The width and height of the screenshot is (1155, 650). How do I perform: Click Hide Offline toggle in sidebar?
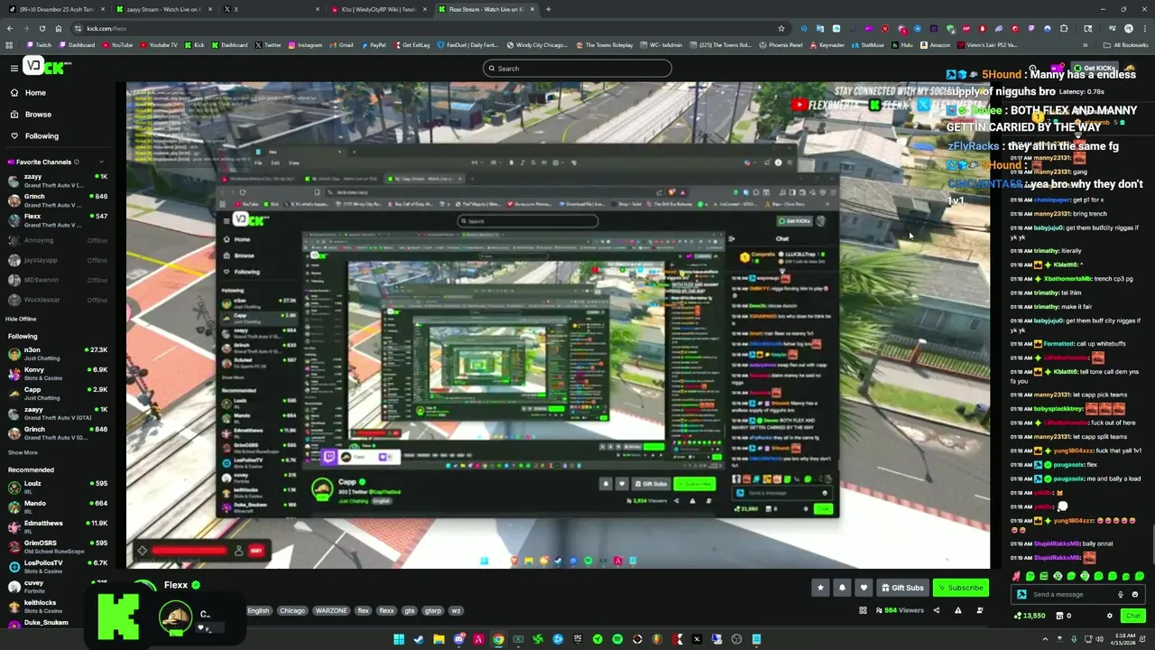[21, 319]
